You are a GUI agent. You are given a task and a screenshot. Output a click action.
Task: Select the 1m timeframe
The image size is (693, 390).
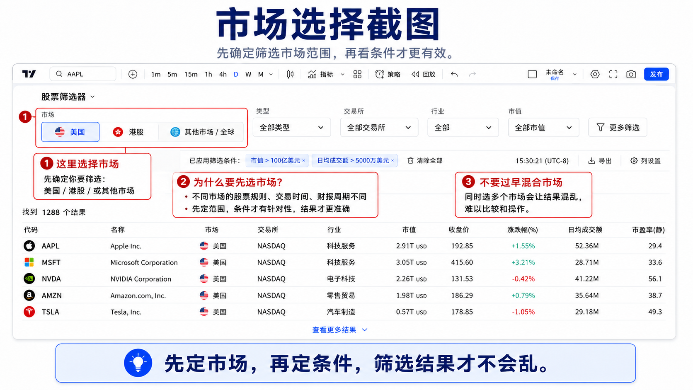click(156, 74)
